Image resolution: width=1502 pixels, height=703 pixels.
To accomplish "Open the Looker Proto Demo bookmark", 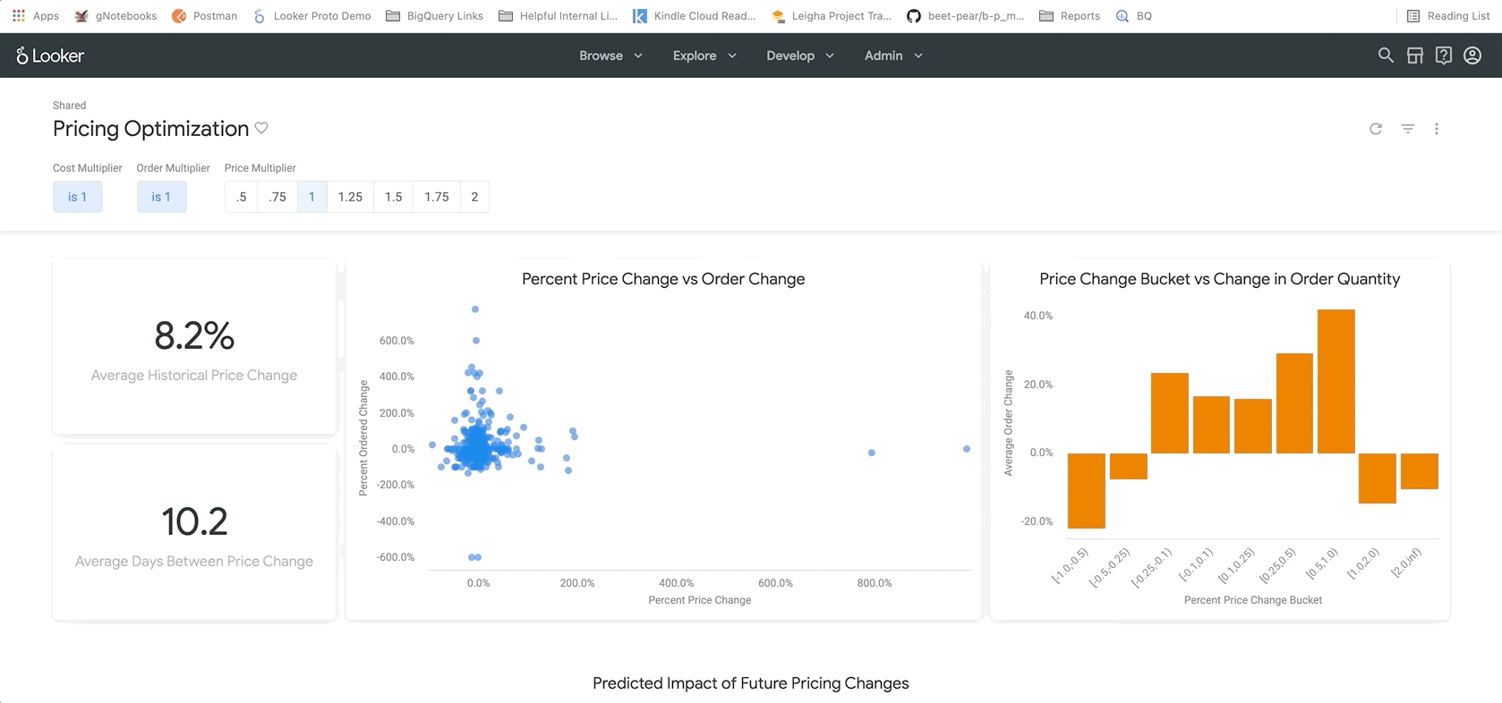I will click(311, 16).
